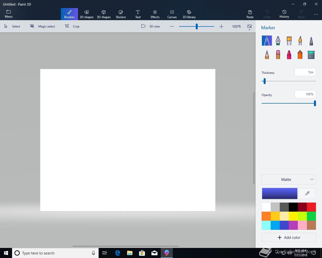Image resolution: width=322 pixels, height=258 pixels.
Task: Select the Eraser tool
Action: [x=278, y=55]
